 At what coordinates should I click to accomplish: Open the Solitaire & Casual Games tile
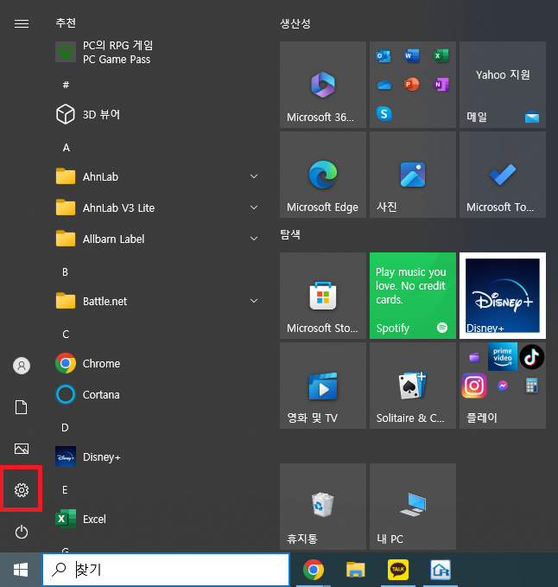click(413, 386)
